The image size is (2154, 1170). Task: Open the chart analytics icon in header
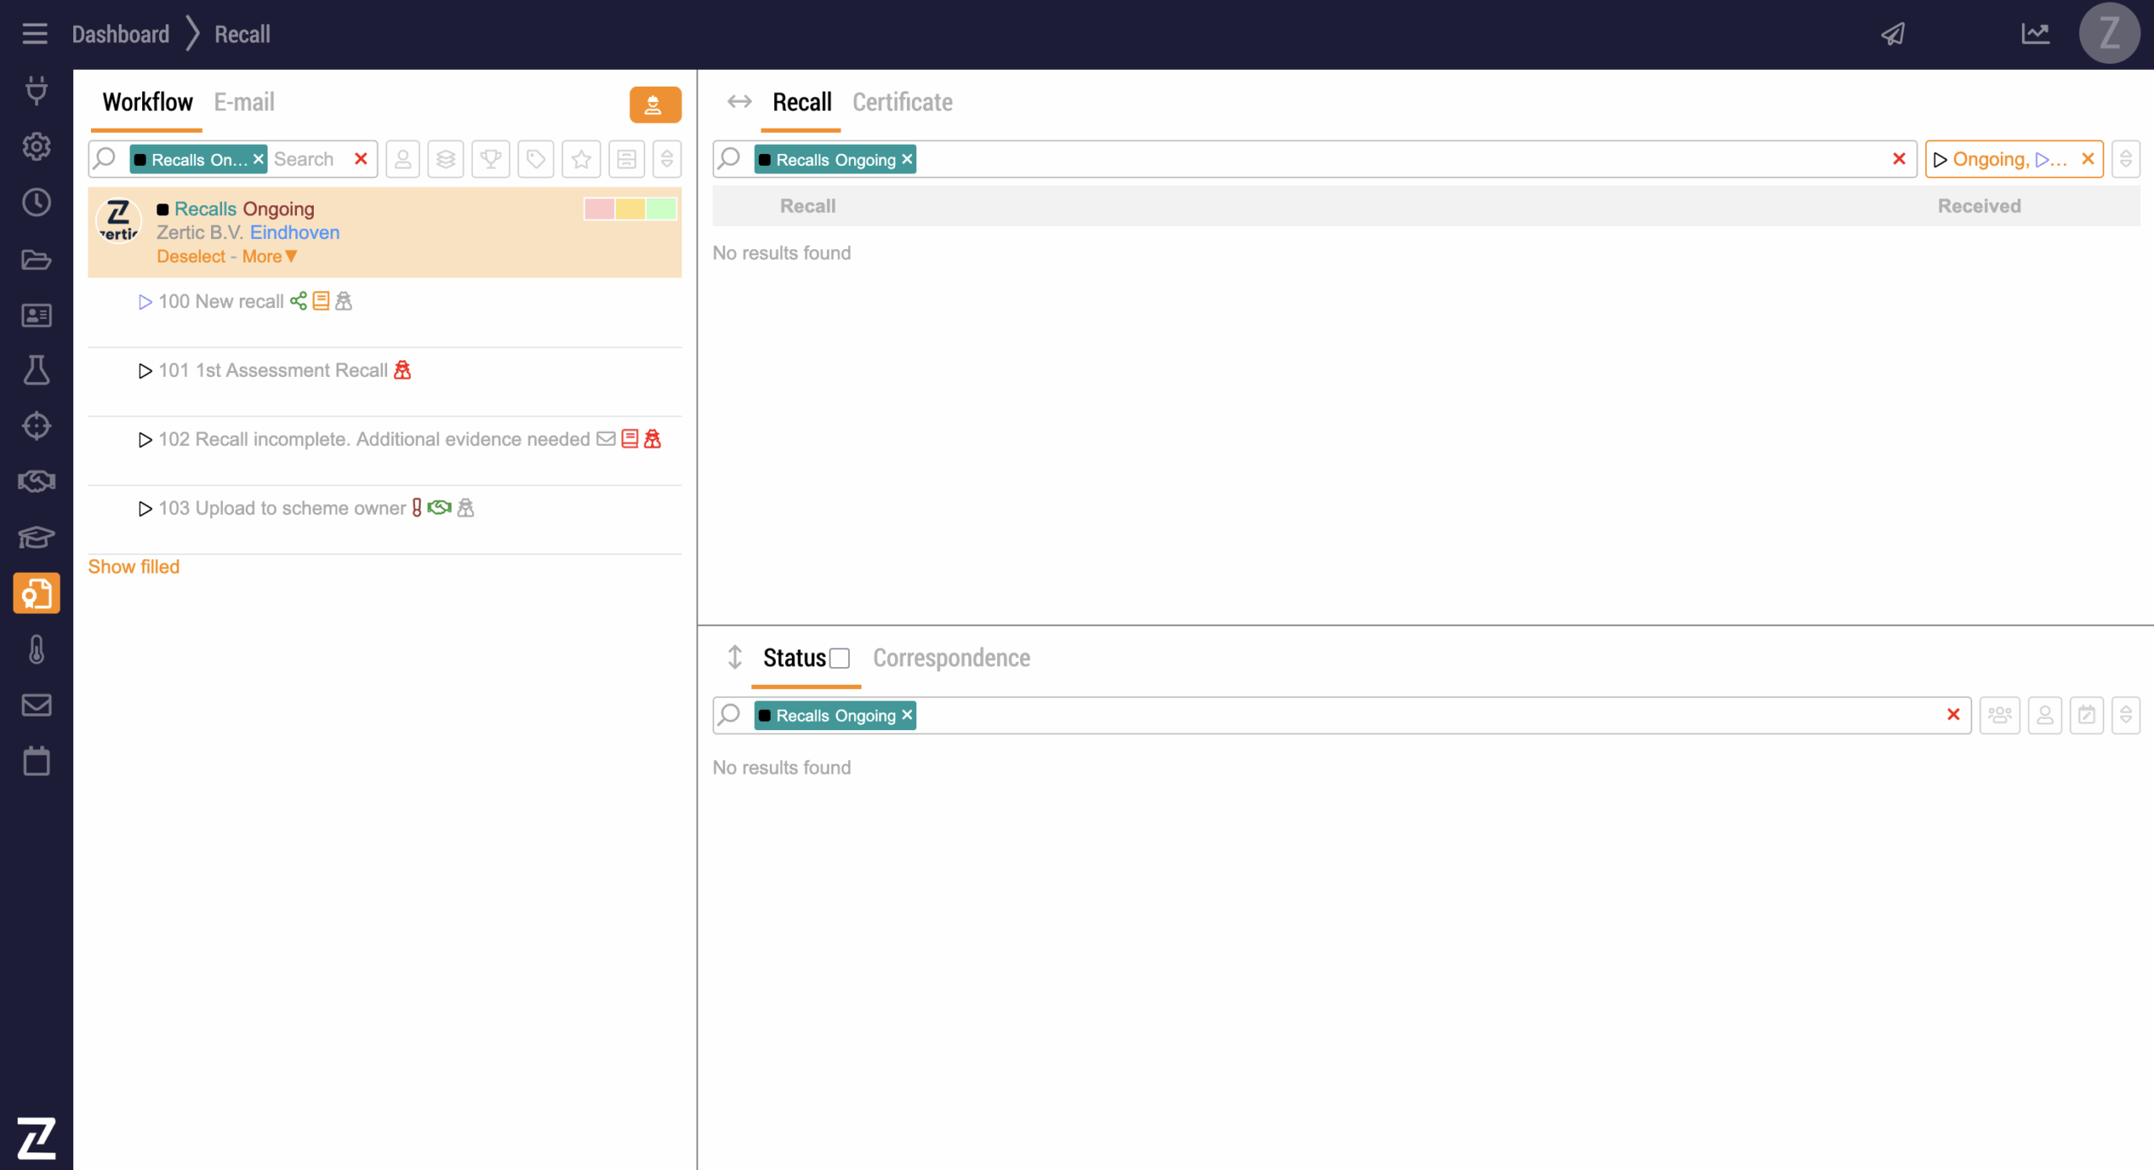2035,34
